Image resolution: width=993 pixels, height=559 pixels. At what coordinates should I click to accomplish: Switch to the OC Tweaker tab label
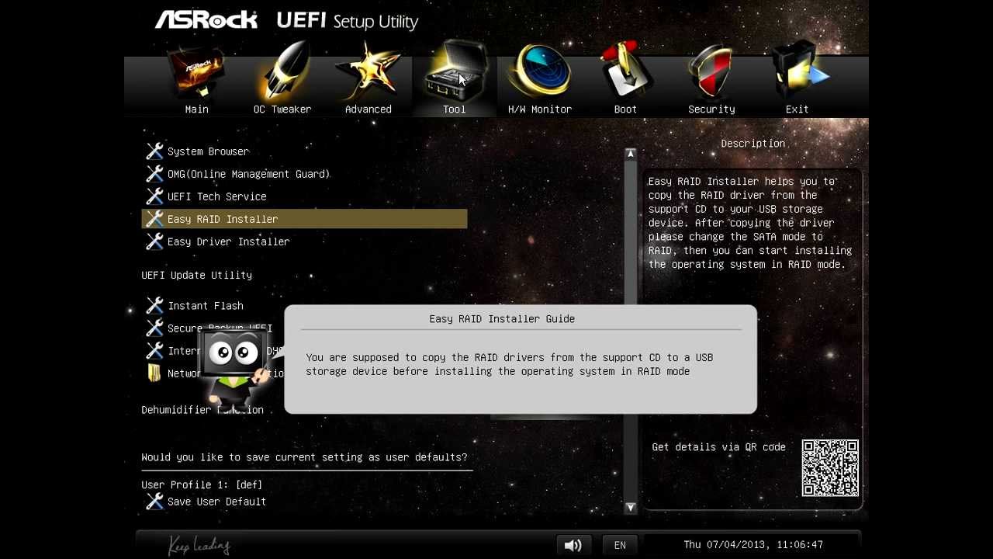282,109
